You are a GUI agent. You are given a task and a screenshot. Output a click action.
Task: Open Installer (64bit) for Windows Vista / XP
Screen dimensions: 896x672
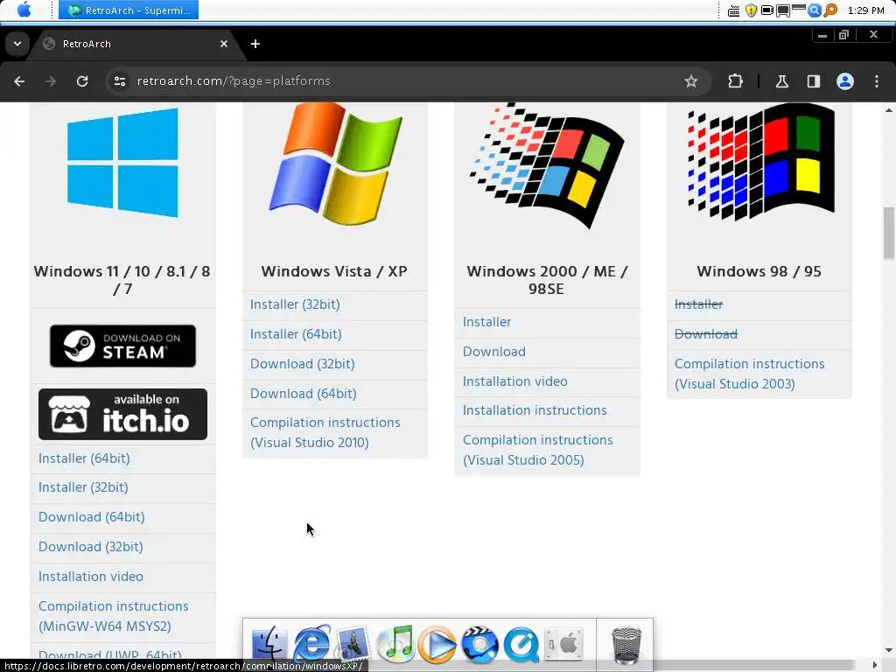click(296, 334)
